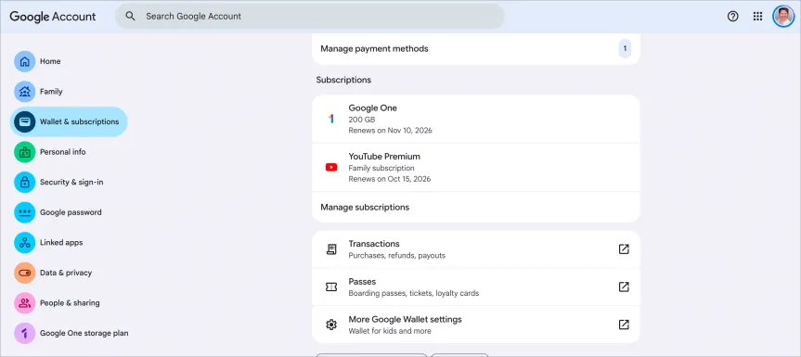Click "200 GB" plan text

tap(362, 120)
